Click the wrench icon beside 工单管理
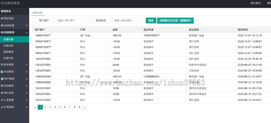The height and width of the screenshot is (123, 271). (2, 100)
